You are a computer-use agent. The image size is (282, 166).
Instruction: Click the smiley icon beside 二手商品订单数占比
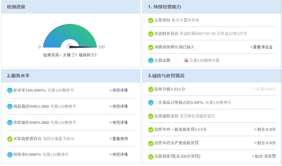point(151,102)
